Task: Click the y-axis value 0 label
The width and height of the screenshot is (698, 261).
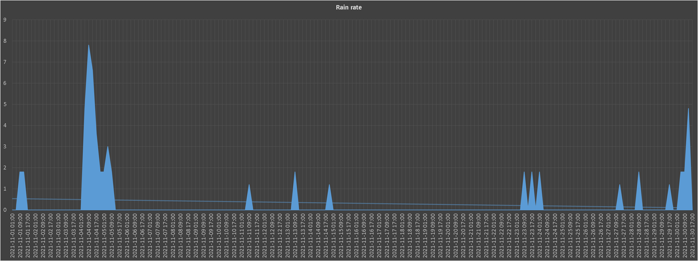Action: 5,210
